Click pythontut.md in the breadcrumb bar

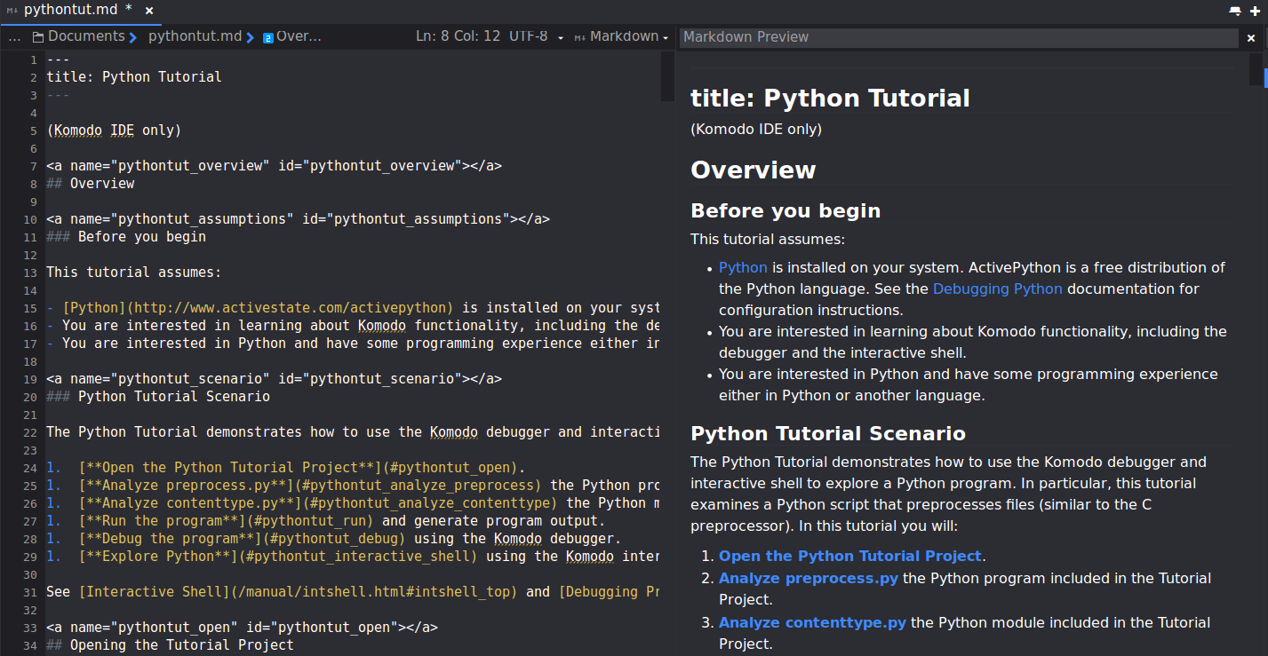coord(195,36)
